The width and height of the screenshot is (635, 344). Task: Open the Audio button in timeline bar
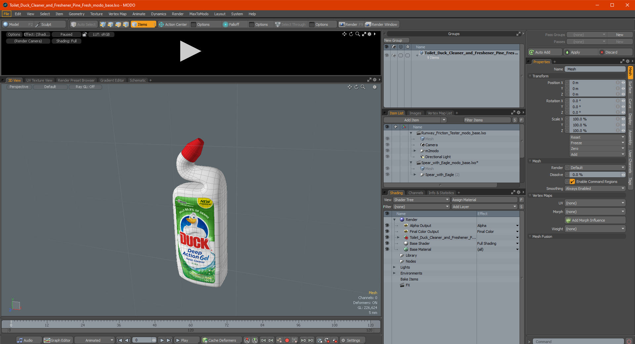(x=29, y=340)
